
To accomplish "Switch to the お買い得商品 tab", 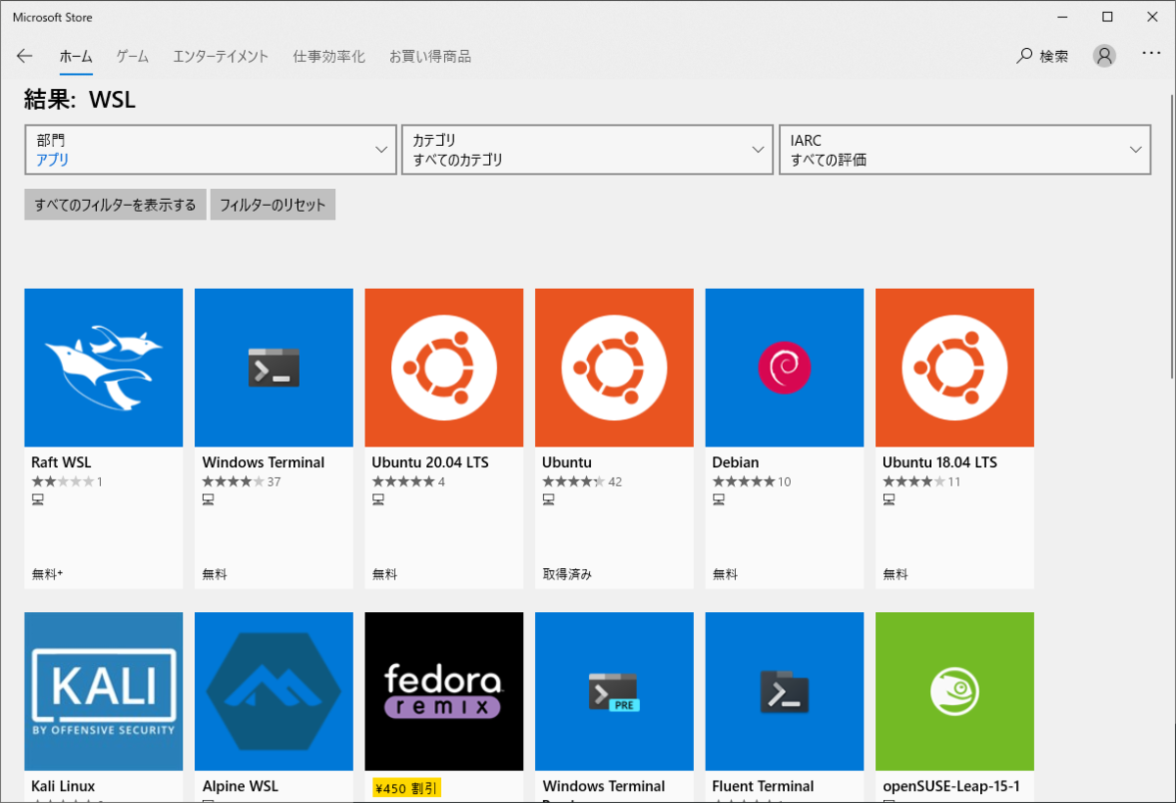I will click(x=429, y=57).
